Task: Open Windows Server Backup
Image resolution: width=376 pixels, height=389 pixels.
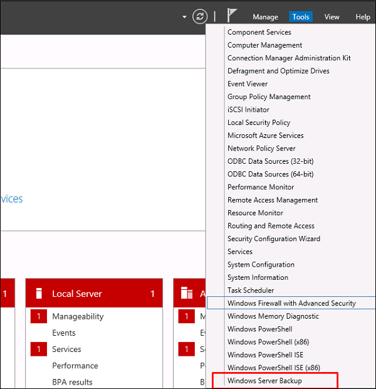Action: point(264,381)
